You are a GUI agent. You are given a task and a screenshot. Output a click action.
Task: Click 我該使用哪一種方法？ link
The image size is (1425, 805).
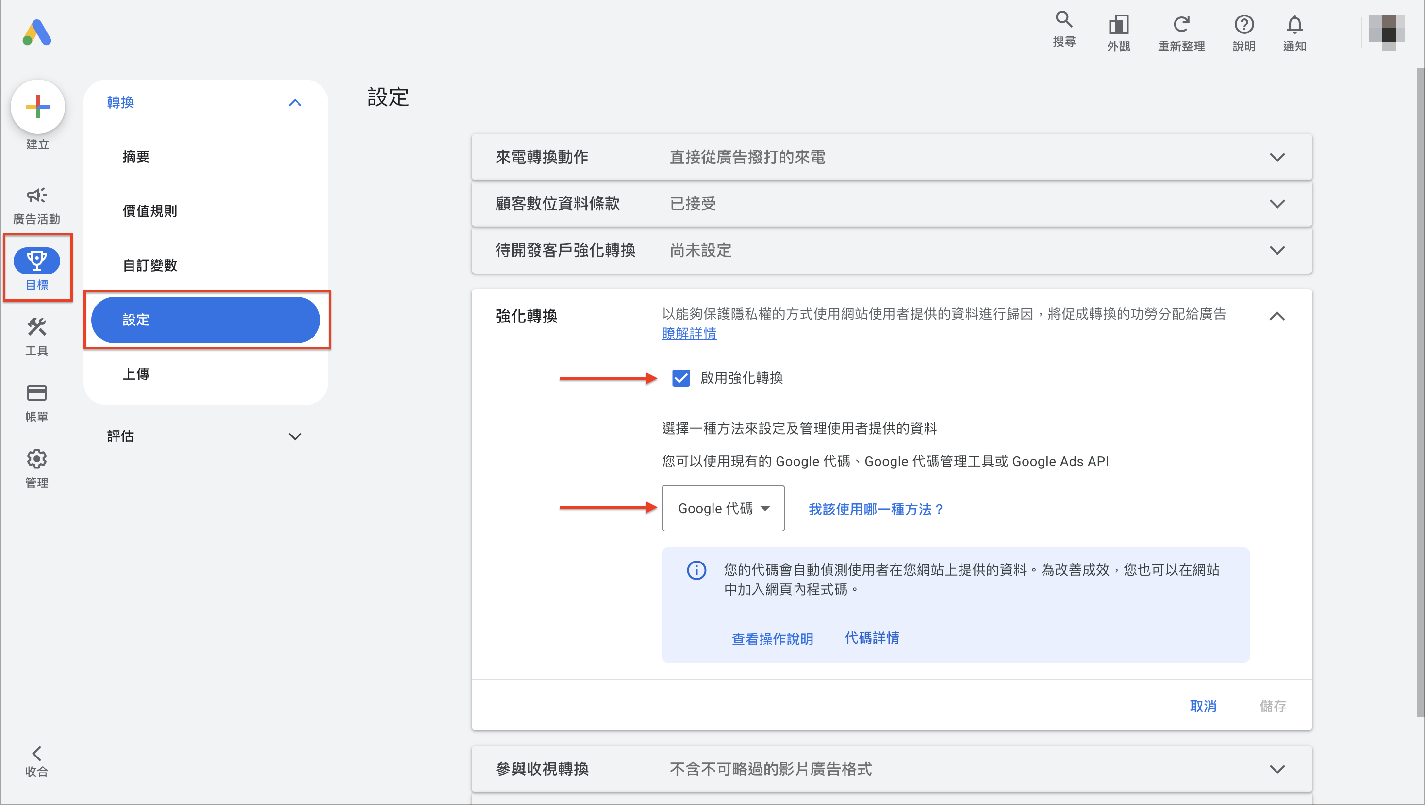tap(876, 509)
